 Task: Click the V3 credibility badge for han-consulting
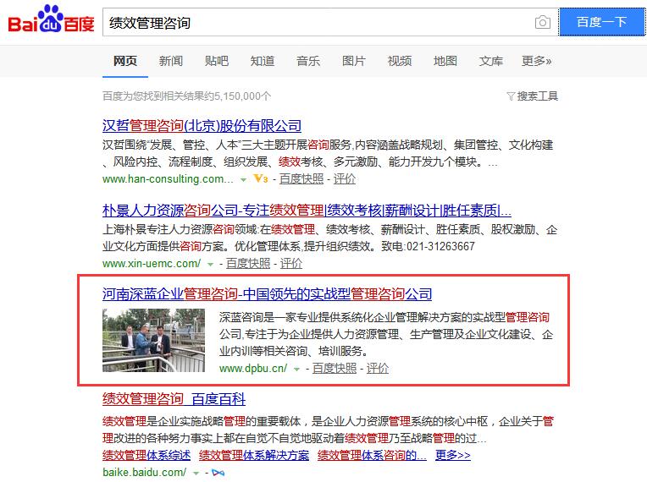(261, 179)
